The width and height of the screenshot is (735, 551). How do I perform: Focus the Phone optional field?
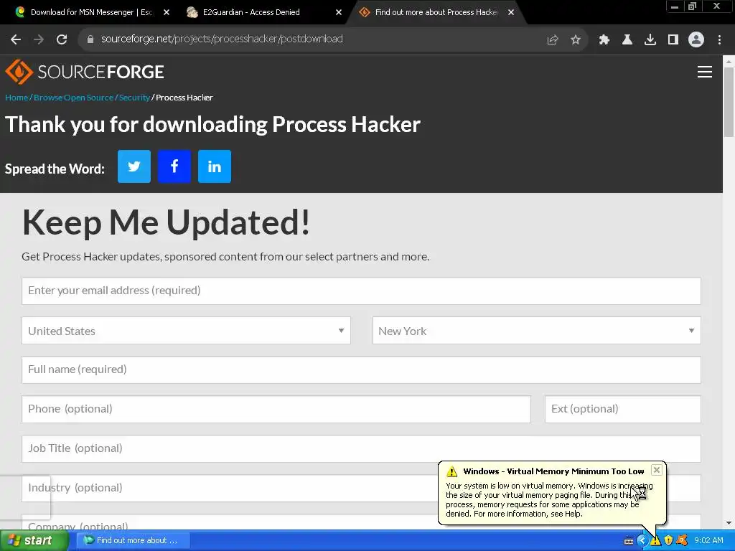(276, 409)
